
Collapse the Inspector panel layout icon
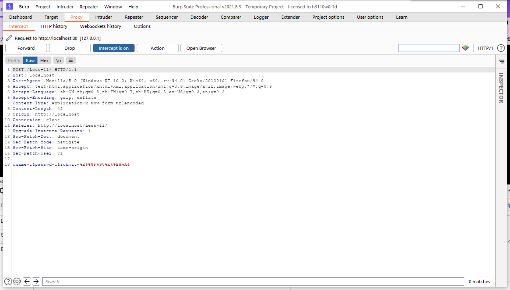(x=501, y=62)
